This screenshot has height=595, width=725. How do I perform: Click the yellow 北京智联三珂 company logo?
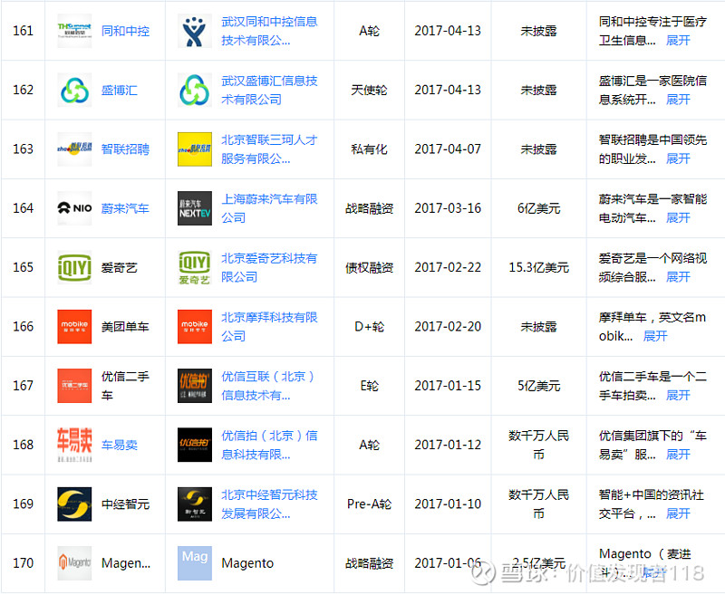click(x=195, y=149)
